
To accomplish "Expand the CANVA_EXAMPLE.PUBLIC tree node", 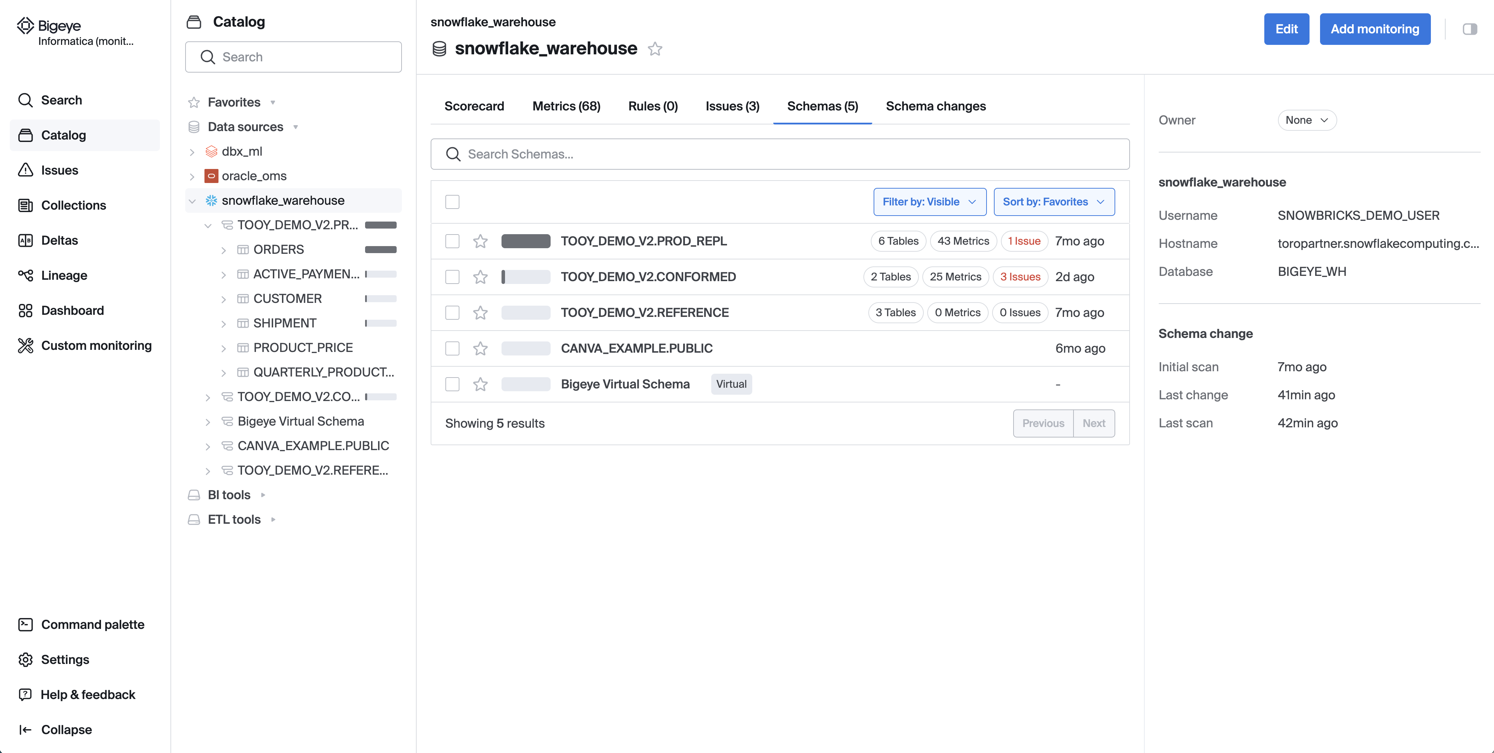I will [x=208, y=446].
